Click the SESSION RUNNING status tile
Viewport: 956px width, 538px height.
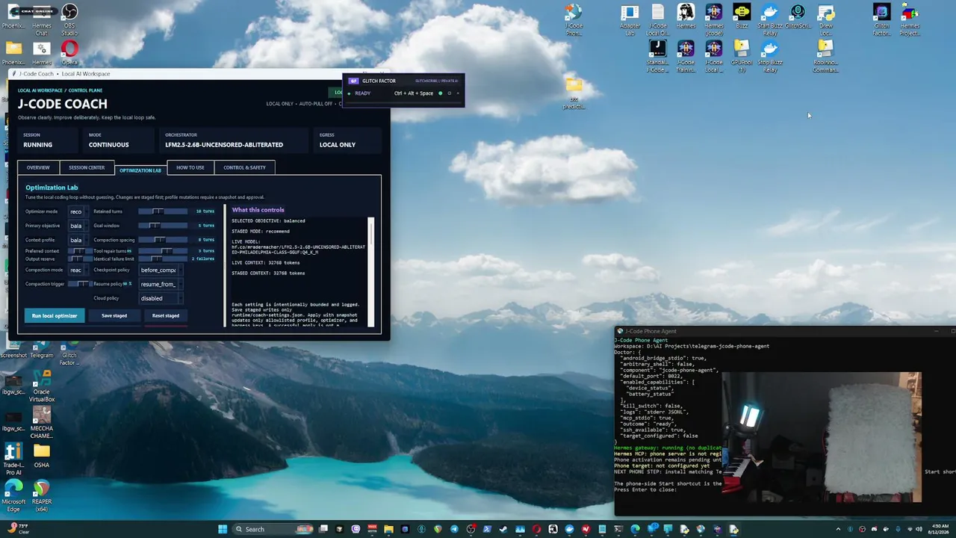(49, 140)
